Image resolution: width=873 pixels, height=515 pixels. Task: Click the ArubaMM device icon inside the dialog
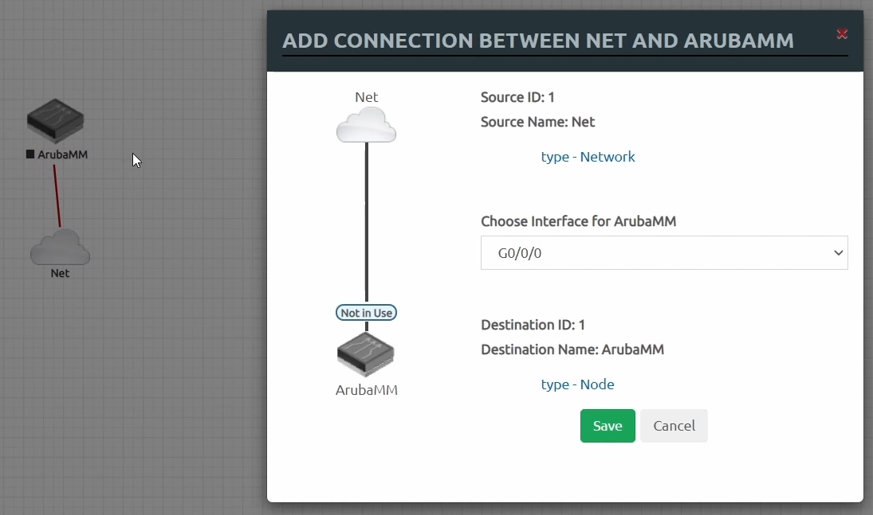click(366, 354)
